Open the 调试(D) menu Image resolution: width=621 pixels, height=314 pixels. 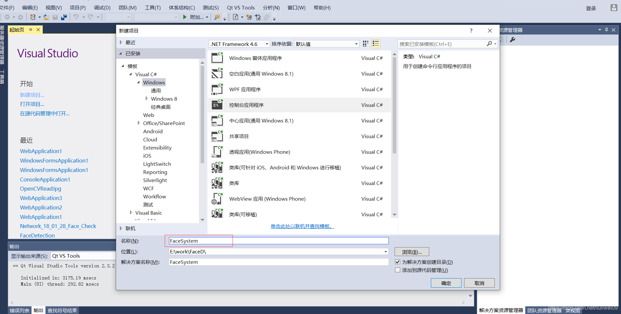102,7
